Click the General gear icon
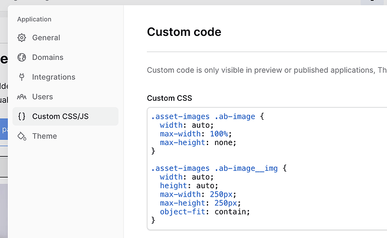Screen dimensions: 387x238 pos(22,38)
